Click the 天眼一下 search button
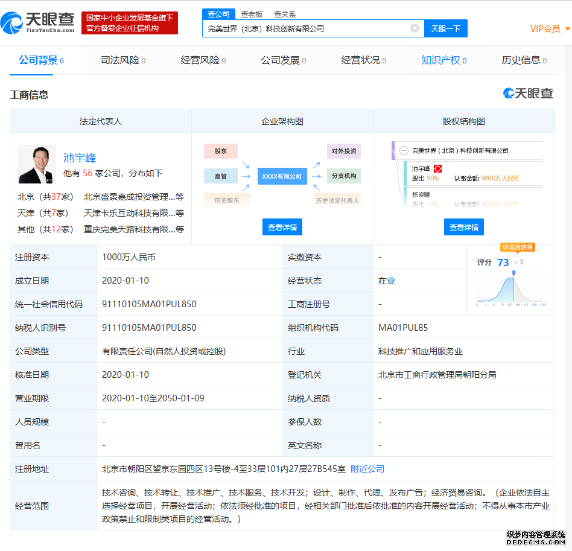 tap(445, 28)
